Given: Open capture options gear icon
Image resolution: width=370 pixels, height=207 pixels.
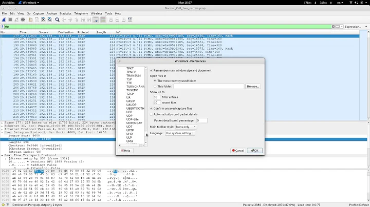Looking at the screenshot, I should point(23,20).
